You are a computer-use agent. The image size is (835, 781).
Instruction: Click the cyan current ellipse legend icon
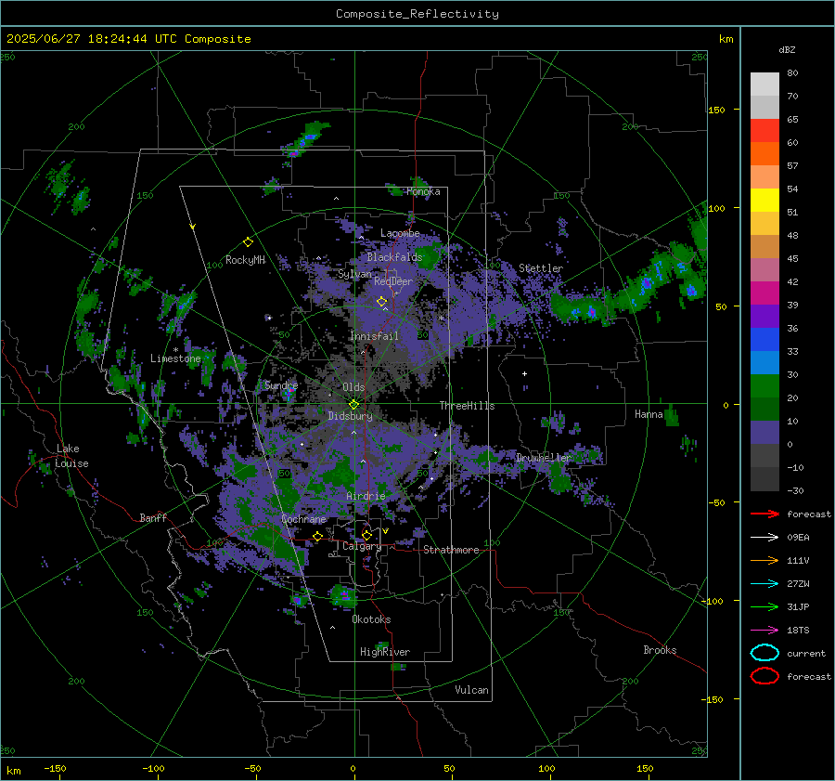point(764,653)
